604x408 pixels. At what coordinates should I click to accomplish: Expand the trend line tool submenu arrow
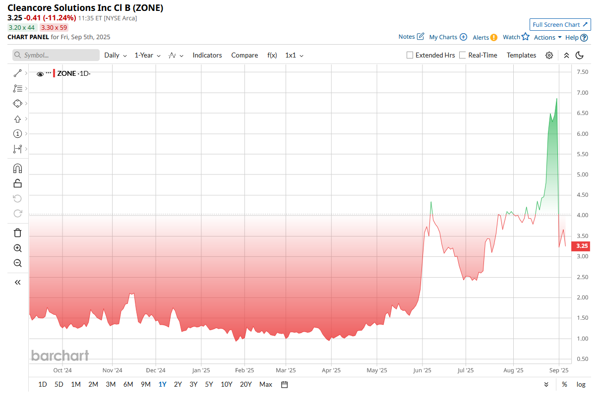pos(26,73)
